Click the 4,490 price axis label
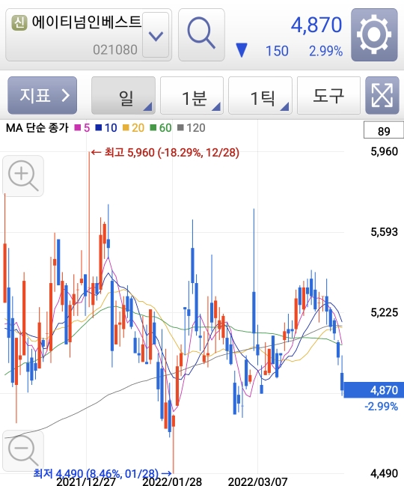 pyautogui.click(x=385, y=473)
